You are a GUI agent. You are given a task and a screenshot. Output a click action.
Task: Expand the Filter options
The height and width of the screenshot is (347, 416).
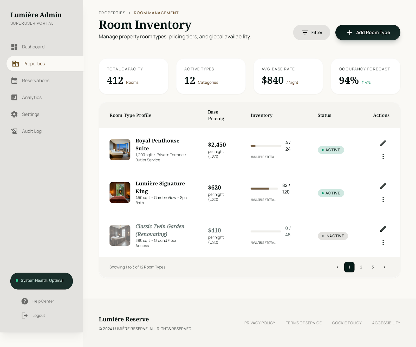coord(311,32)
